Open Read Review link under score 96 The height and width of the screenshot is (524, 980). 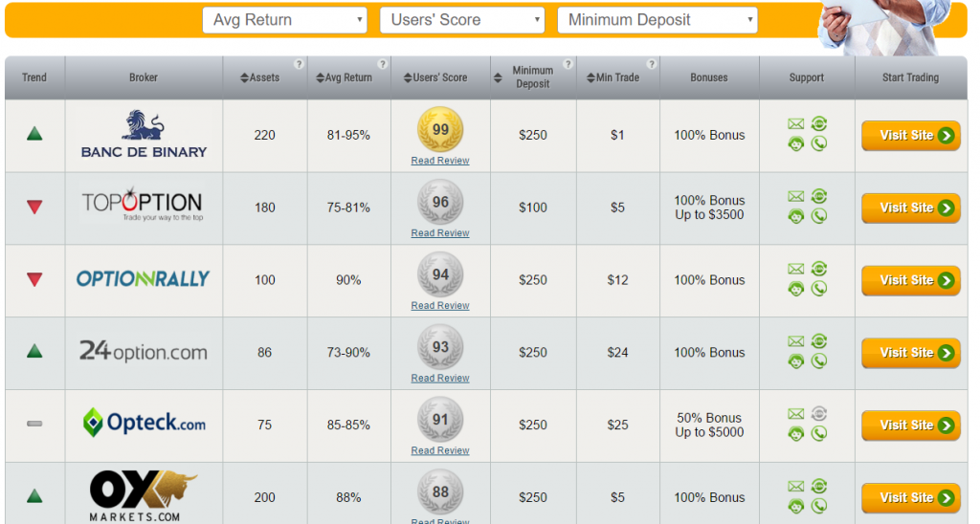coord(440,233)
